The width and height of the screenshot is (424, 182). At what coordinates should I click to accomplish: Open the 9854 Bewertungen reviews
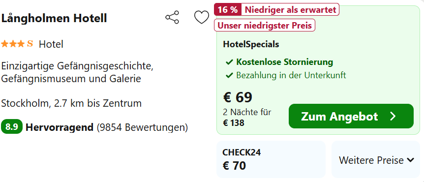click(142, 127)
